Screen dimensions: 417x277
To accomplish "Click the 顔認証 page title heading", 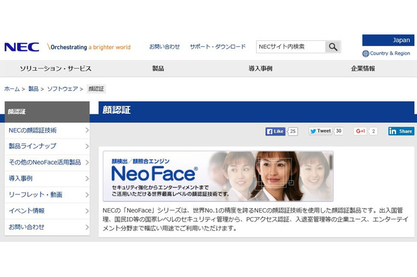I will click(117, 110).
